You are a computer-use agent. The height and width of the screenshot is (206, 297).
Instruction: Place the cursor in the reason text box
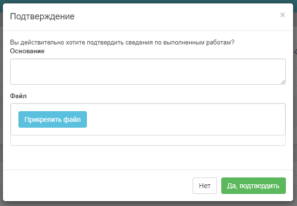click(148, 72)
